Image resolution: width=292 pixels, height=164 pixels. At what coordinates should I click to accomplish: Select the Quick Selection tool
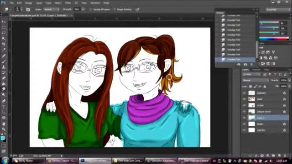click(x=4, y=39)
